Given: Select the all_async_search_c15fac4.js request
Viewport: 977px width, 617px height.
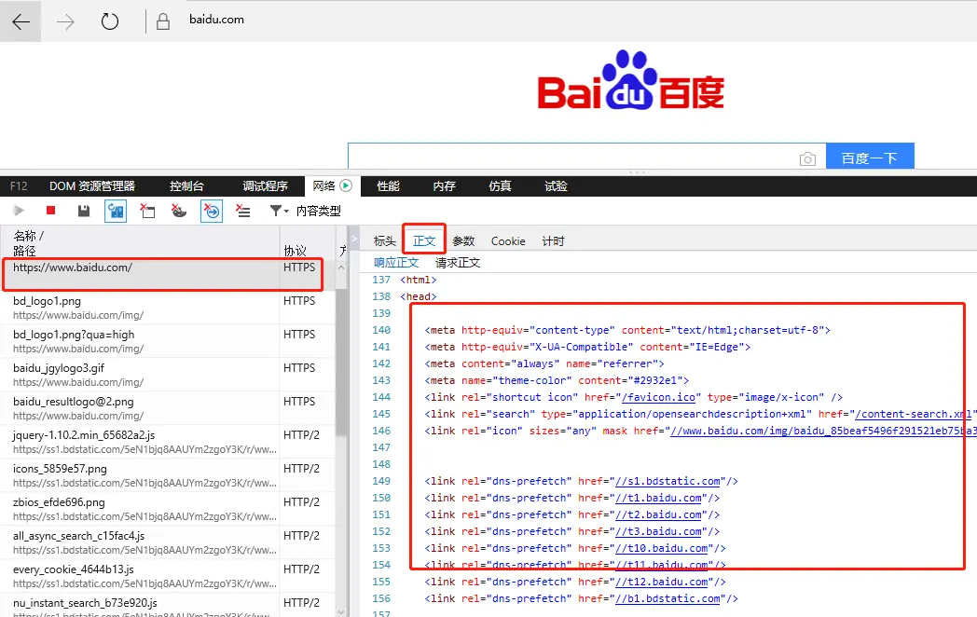Looking at the screenshot, I should pyautogui.click(x=168, y=542).
